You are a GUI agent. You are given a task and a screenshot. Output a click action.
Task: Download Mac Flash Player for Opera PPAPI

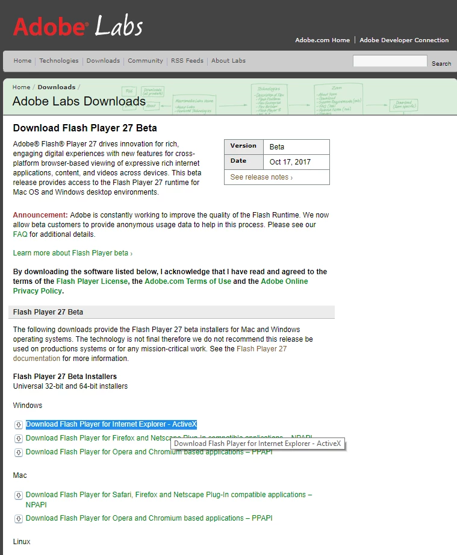pos(149,518)
